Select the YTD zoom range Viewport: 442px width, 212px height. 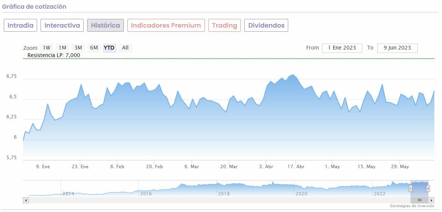click(109, 48)
